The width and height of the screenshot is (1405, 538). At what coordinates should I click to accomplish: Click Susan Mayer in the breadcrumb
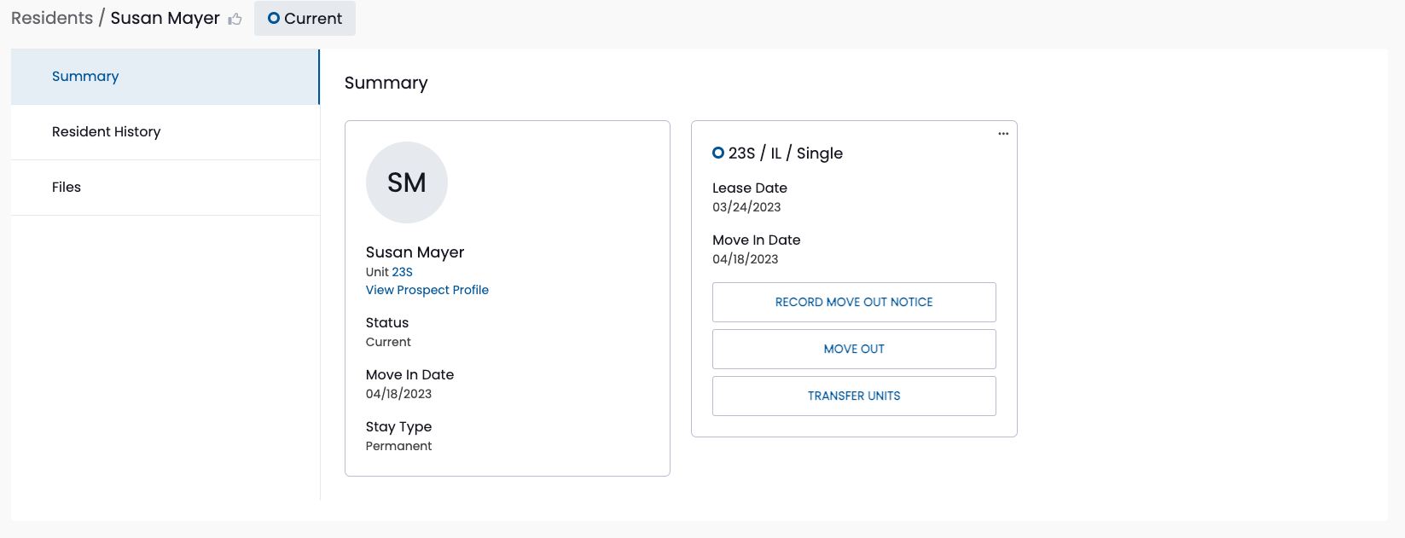click(x=165, y=18)
